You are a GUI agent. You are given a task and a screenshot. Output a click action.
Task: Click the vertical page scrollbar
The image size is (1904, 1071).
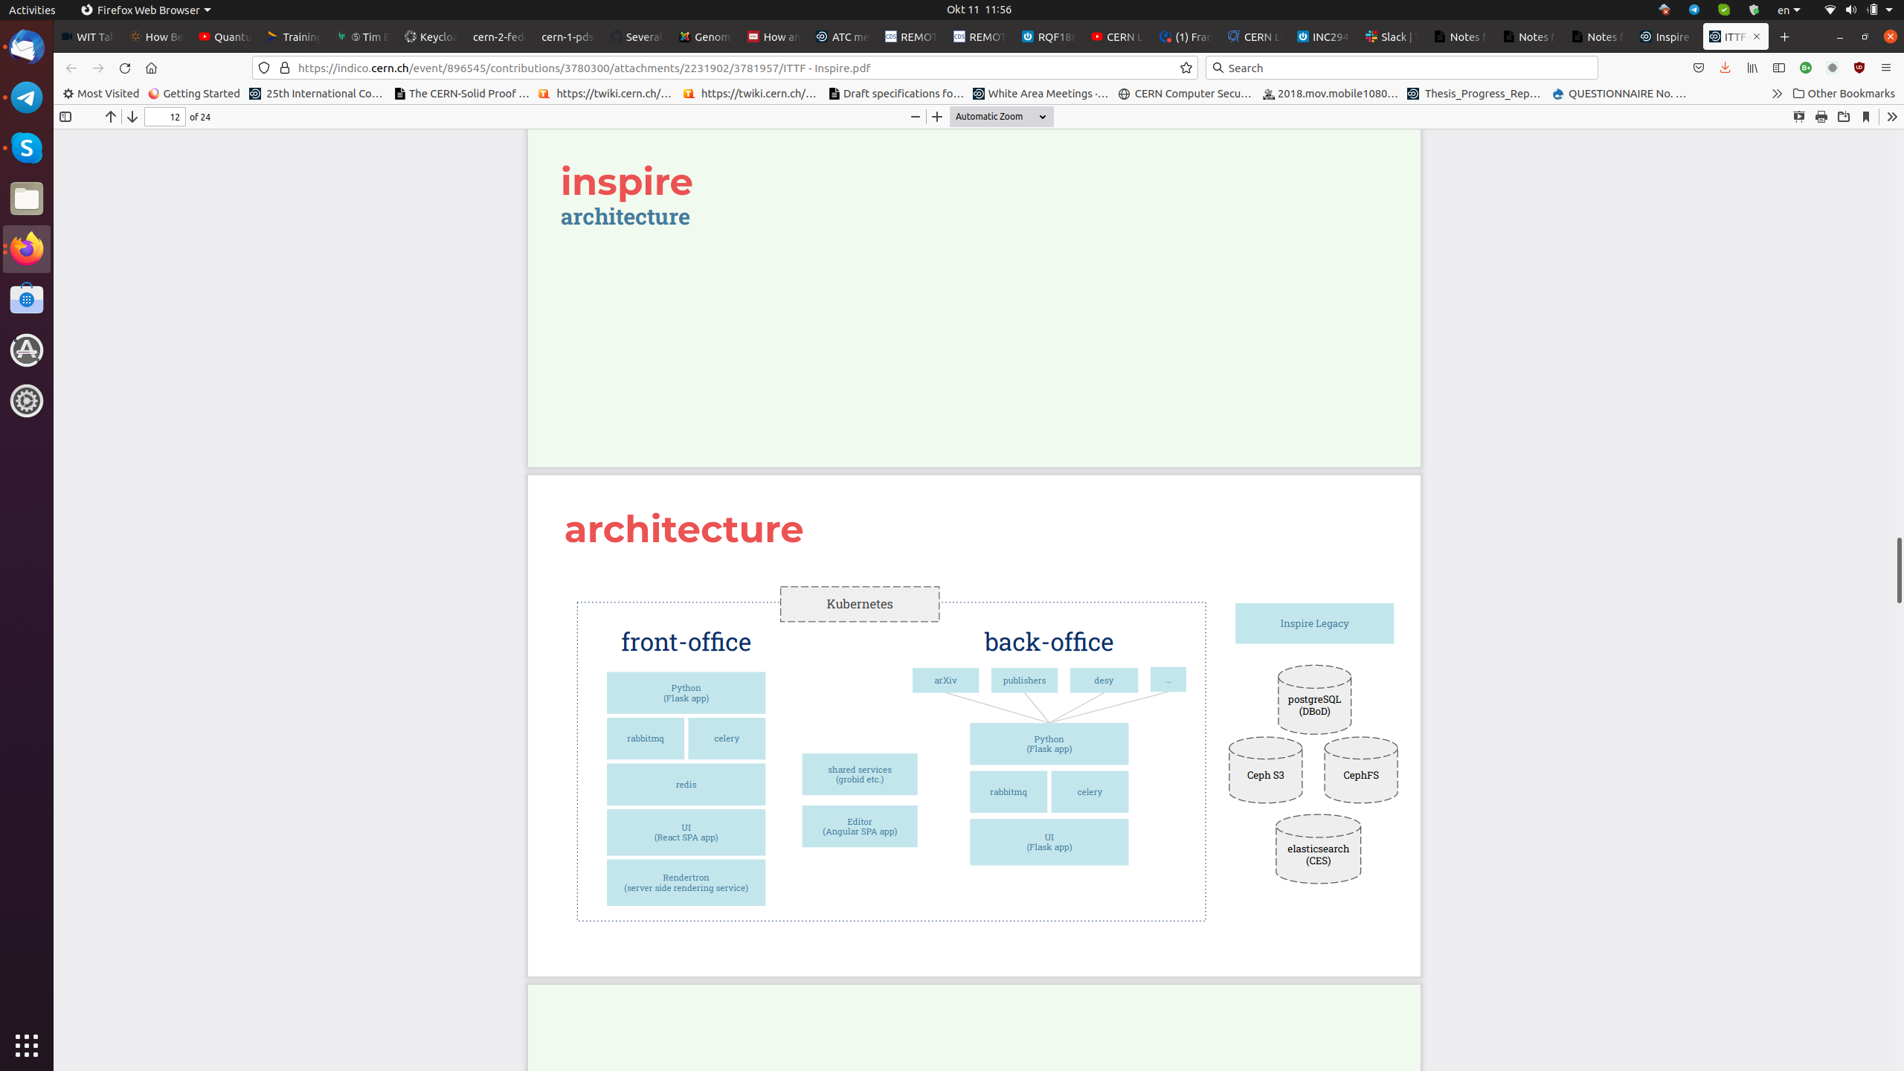[1899, 570]
